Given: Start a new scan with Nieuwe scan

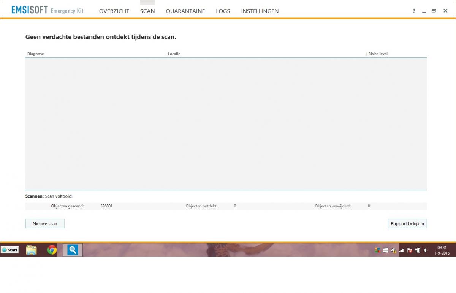Looking at the screenshot, I should click(x=45, y=223).
